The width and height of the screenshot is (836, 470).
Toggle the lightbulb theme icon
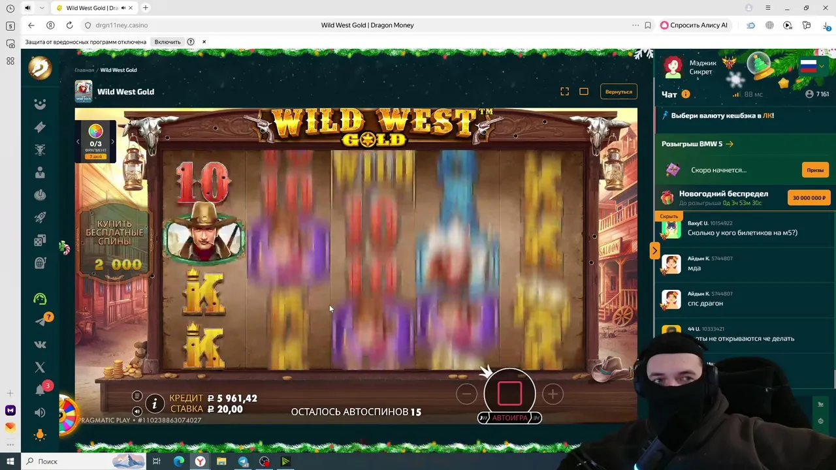coord(40,435)
